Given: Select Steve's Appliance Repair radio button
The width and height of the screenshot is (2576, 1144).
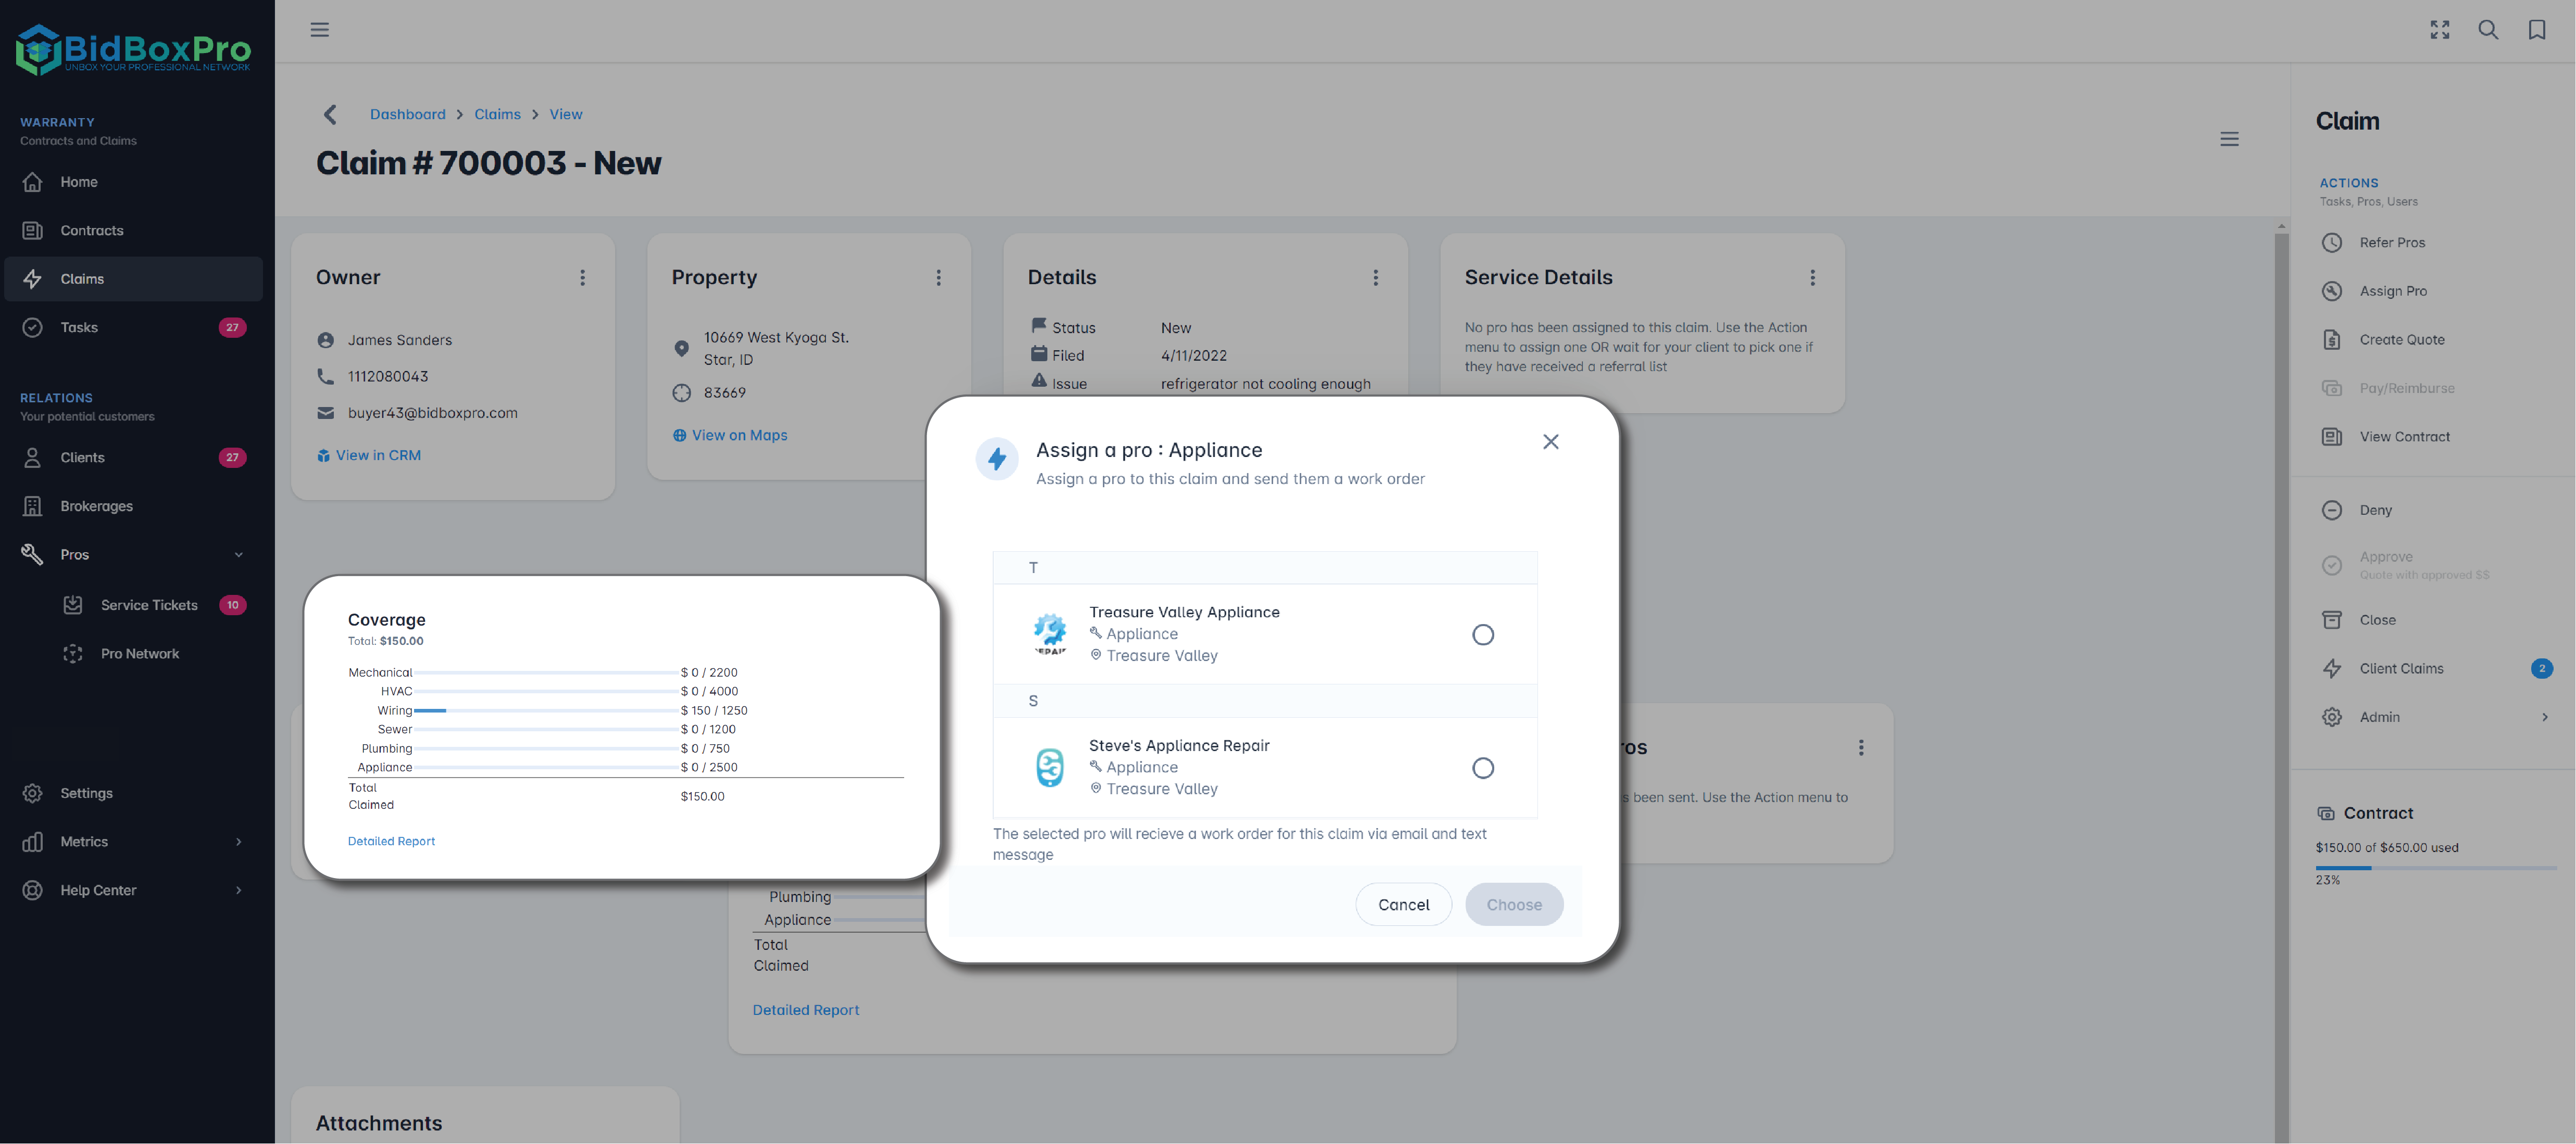Looking at the screenshot, I should click(1483, 768).
